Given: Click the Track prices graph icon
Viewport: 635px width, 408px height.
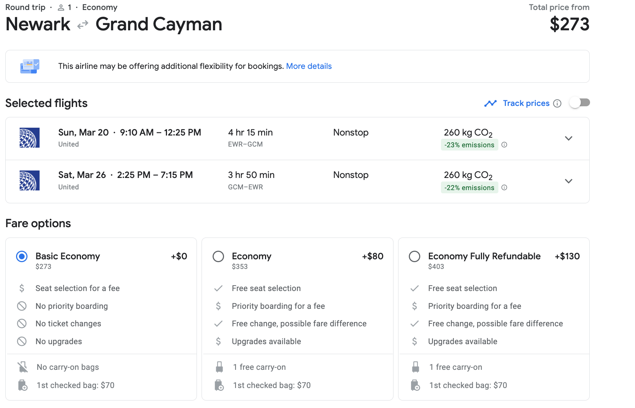Looking at the screenshot, I should 491,103.
